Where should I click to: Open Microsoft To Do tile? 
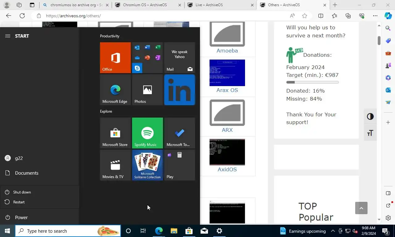click(180, 133)
